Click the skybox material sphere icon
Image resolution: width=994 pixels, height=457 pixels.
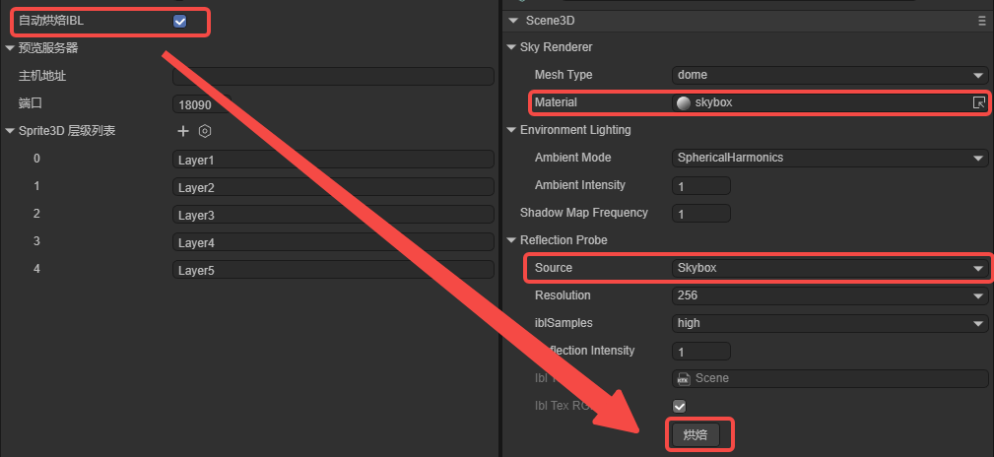684,102
